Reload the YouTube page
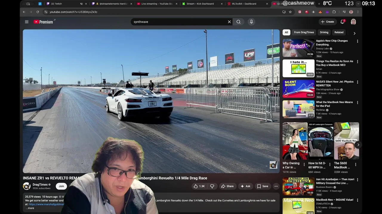The image size is (382, 214). [38, 12]
